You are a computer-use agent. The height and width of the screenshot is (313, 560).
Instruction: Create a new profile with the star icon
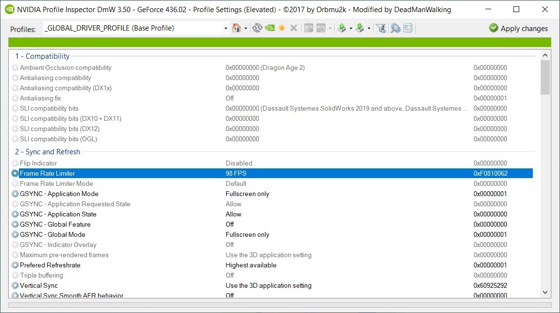[282, 28]
